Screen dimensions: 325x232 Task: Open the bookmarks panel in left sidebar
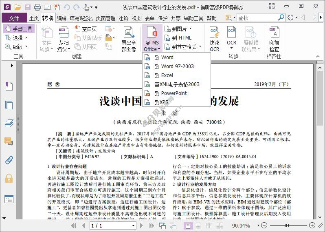click(x=9, y=86)
